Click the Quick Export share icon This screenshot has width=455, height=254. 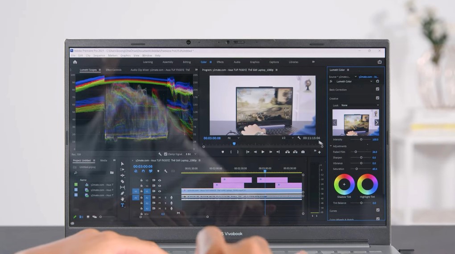pos(380,62)
